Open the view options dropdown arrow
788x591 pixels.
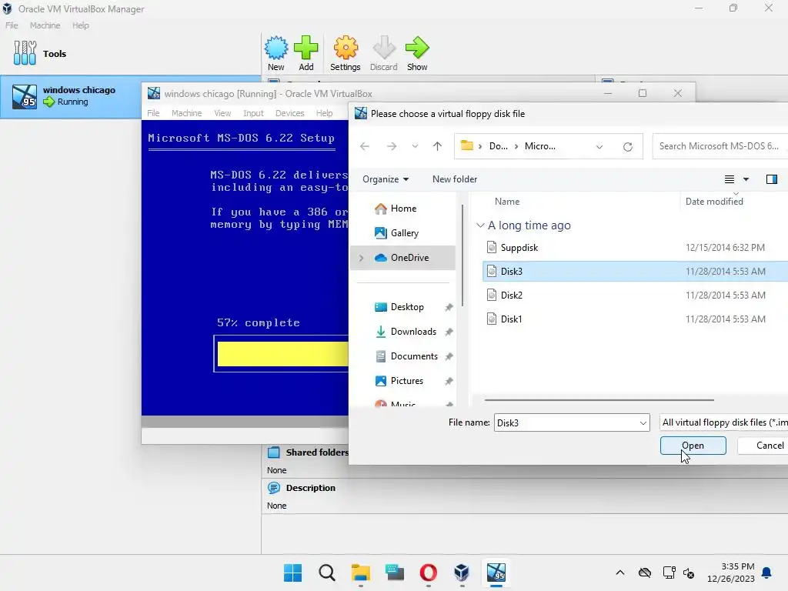click(x=746, y=179)
